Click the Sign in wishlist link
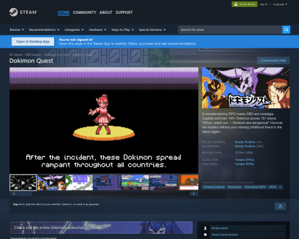Screen dimensions: 299x239 click(17, 204)
